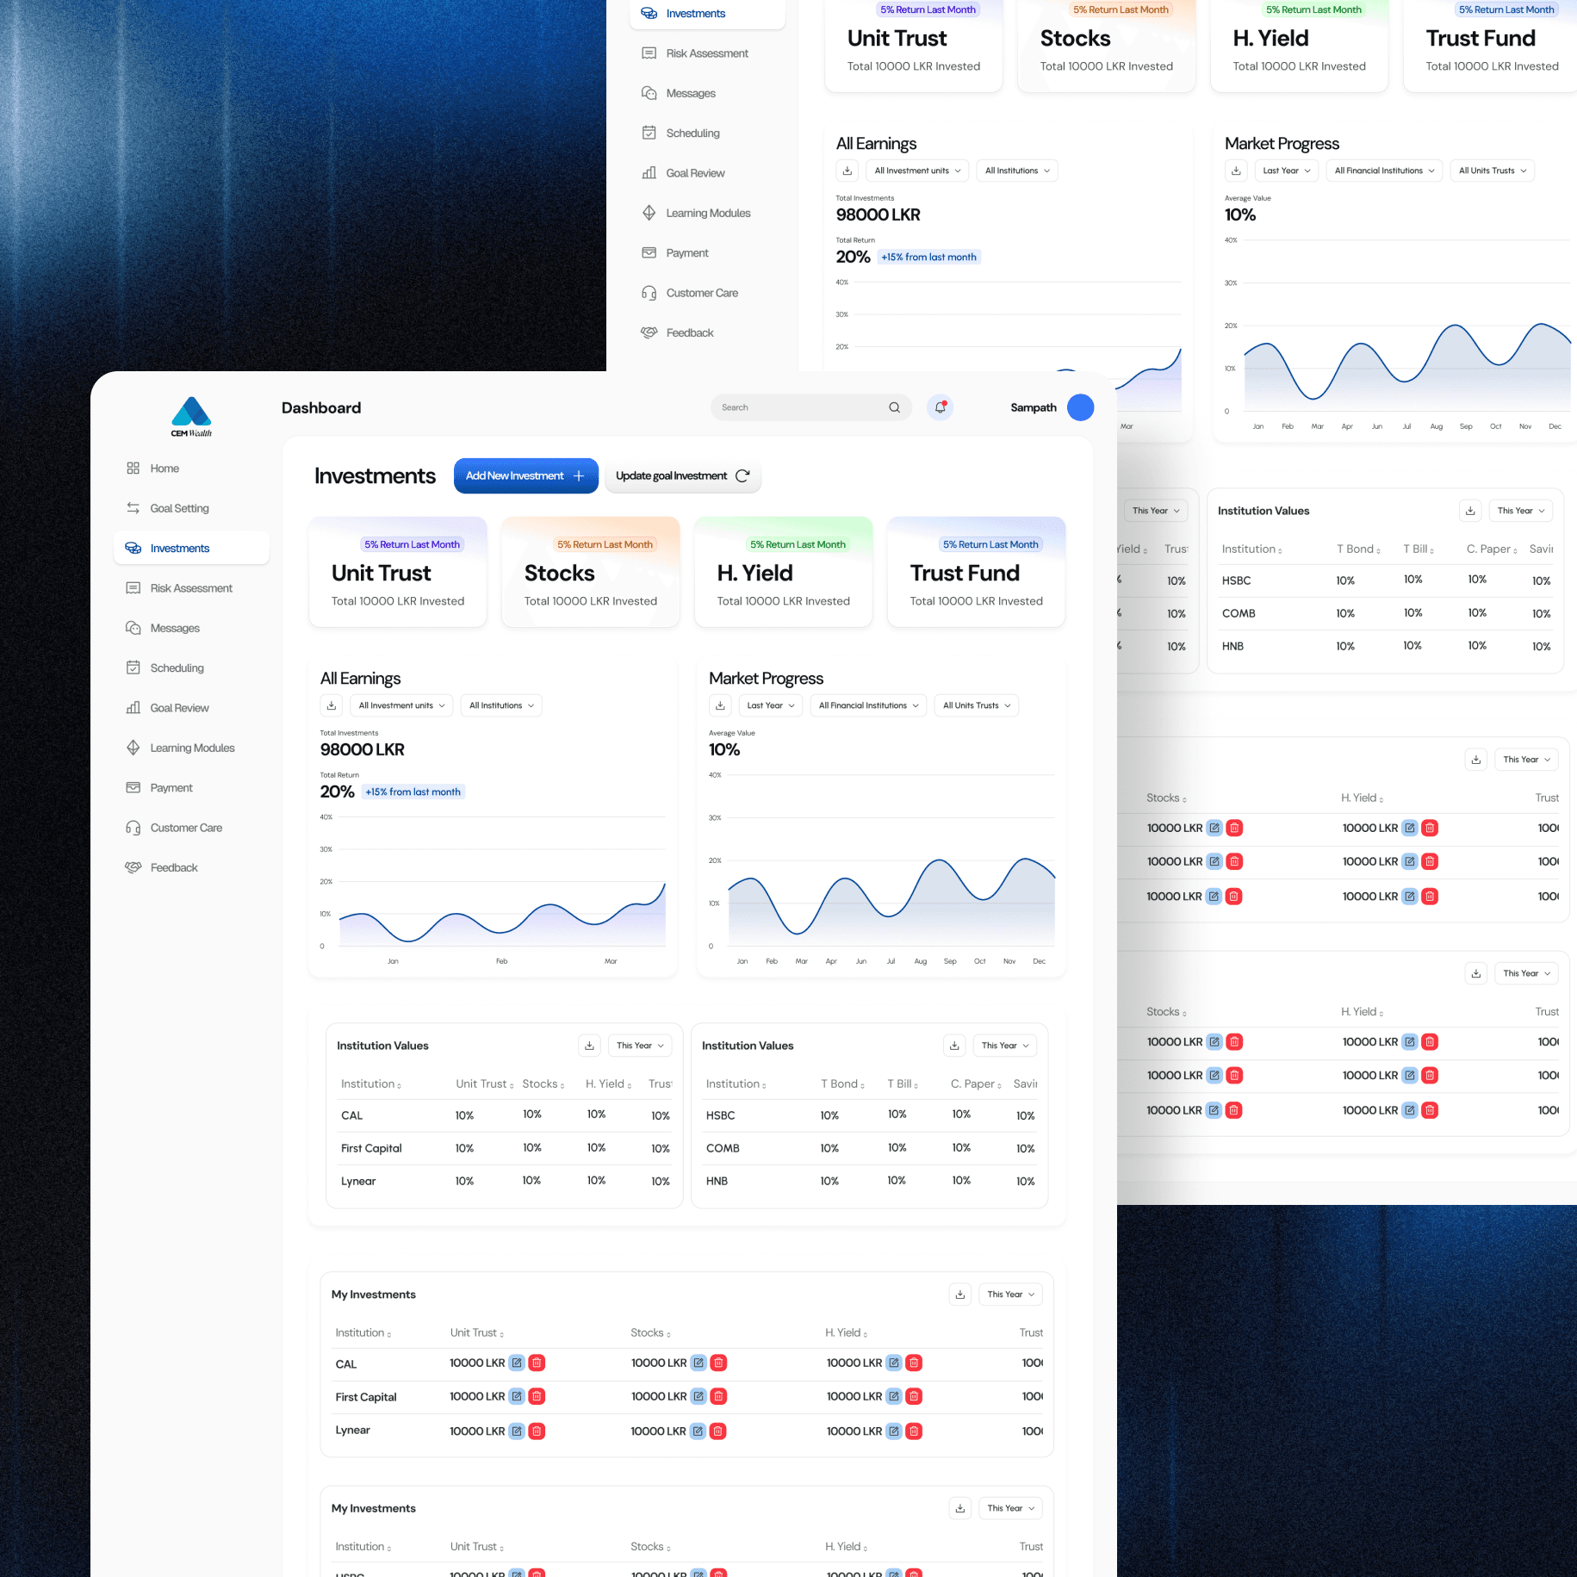Click download icon in Market Progress front panel

pos(720,705)
